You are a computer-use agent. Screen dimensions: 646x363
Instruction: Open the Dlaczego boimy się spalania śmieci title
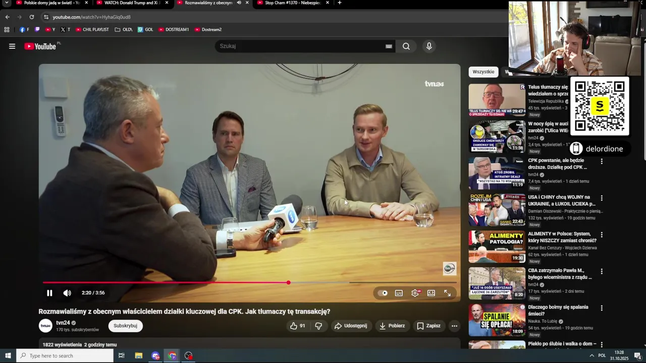[x=558, y=311]
